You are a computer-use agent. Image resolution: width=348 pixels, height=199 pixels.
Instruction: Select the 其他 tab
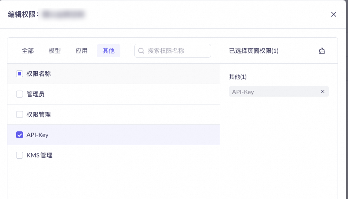coord(109,51)
